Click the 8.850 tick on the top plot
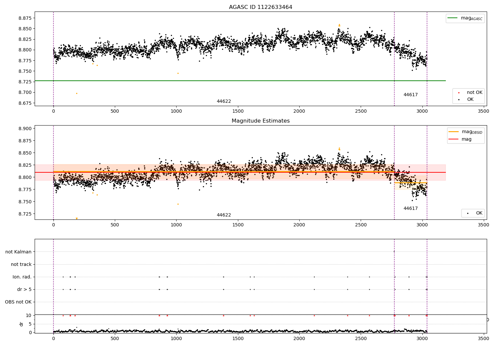The height and width of the screenshot is (346, 495). click(x=25, y=29)
